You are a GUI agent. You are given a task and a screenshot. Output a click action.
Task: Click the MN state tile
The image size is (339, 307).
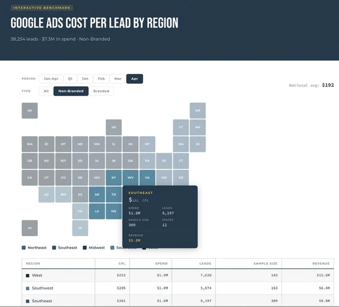coord(97,144)
